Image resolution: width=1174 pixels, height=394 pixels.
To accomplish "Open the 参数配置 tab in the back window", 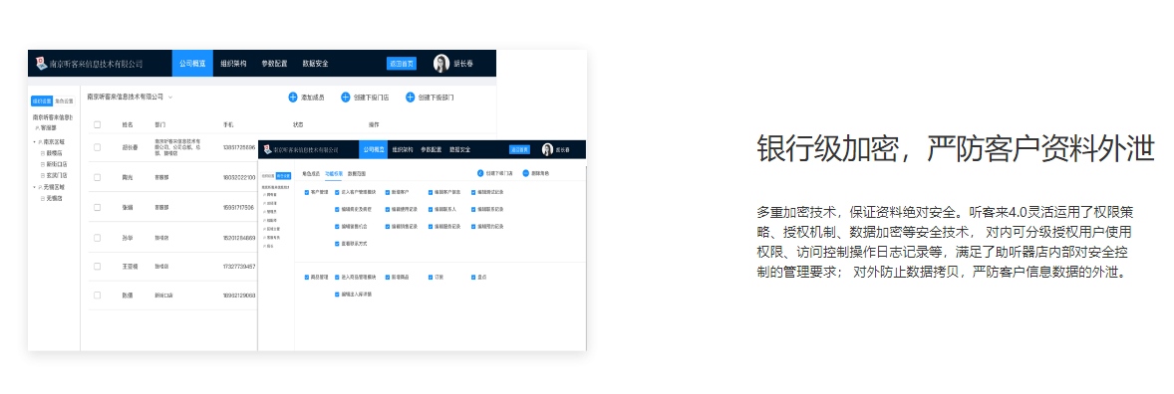I will [274, 64].
